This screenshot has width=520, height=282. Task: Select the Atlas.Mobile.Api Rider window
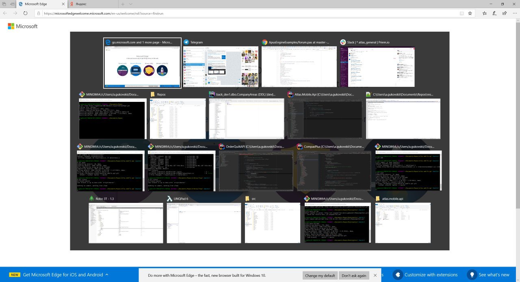[325, 115]
